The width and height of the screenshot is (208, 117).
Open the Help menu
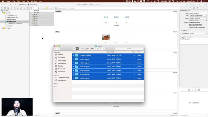pos(40,1)
